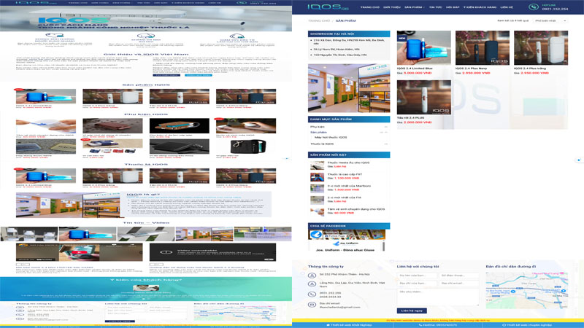Click the Họ tên của bạn input field on product page

[417, 276]
